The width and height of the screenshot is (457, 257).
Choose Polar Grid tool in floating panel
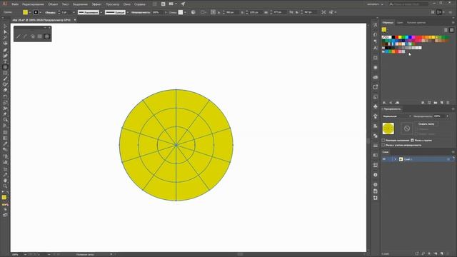[x=46, y=36]
